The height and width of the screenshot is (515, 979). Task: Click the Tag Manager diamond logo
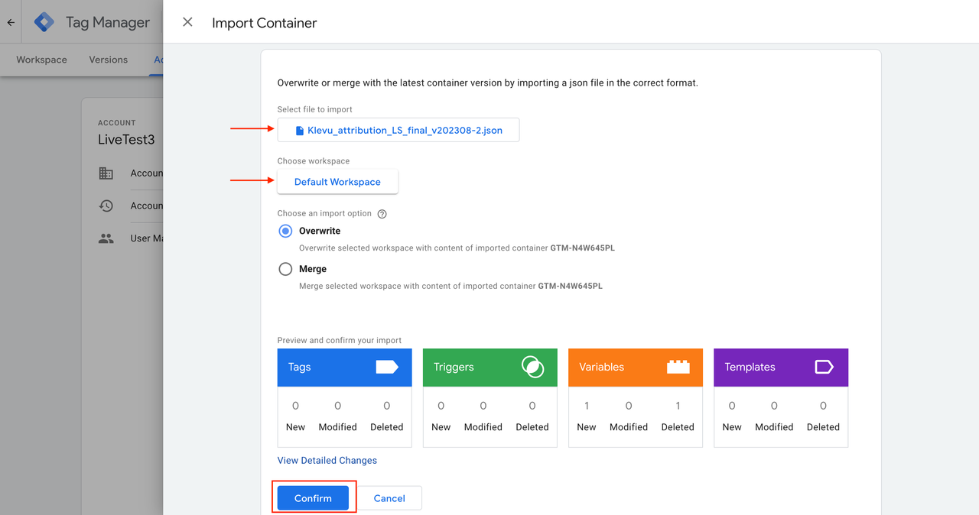pyautogui.click(x=44, y=22)
